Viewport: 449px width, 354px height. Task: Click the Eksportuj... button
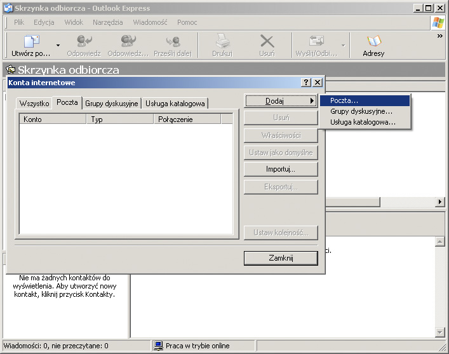[281, 187]
